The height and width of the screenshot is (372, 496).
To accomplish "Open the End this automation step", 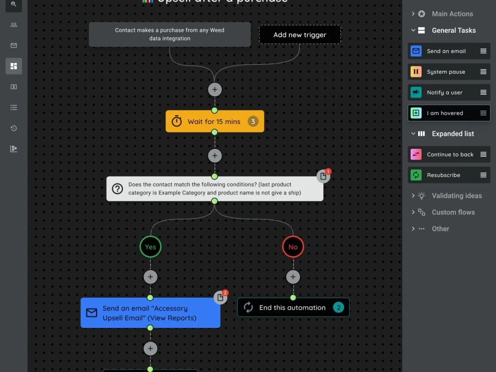I will (x=293, y=308).
